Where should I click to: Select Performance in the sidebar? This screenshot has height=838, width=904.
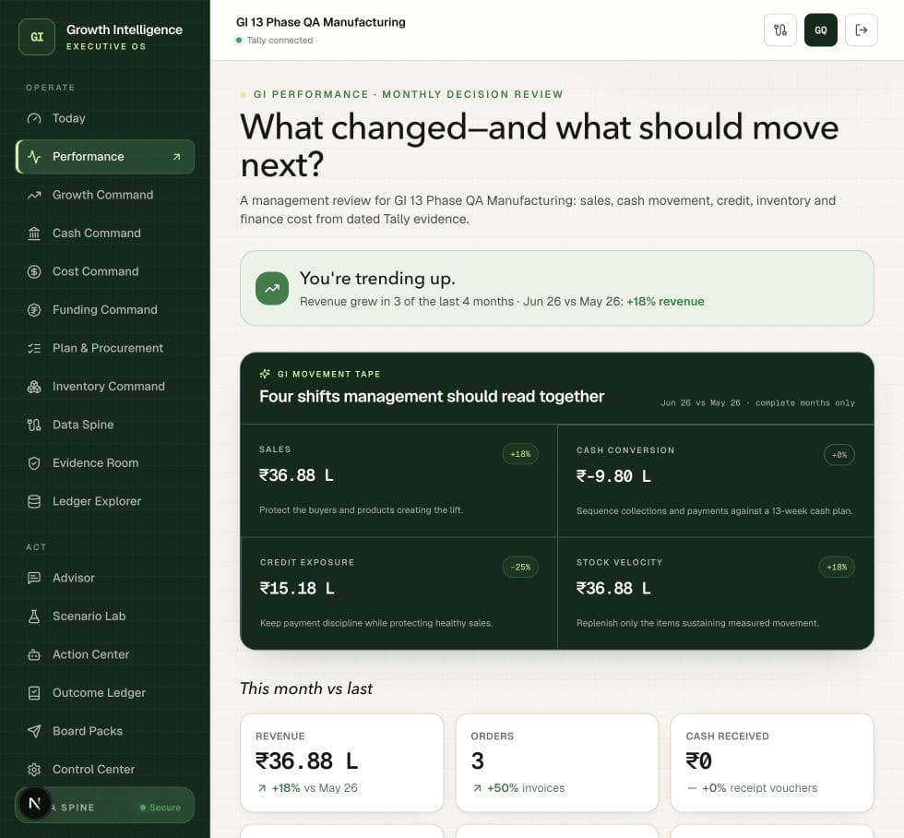point(105,156)
